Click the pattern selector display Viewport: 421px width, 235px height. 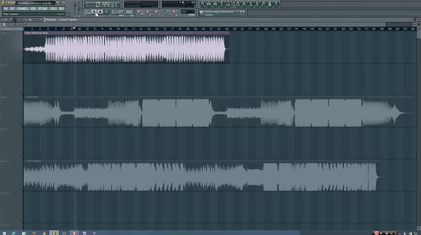click(129, 12)
